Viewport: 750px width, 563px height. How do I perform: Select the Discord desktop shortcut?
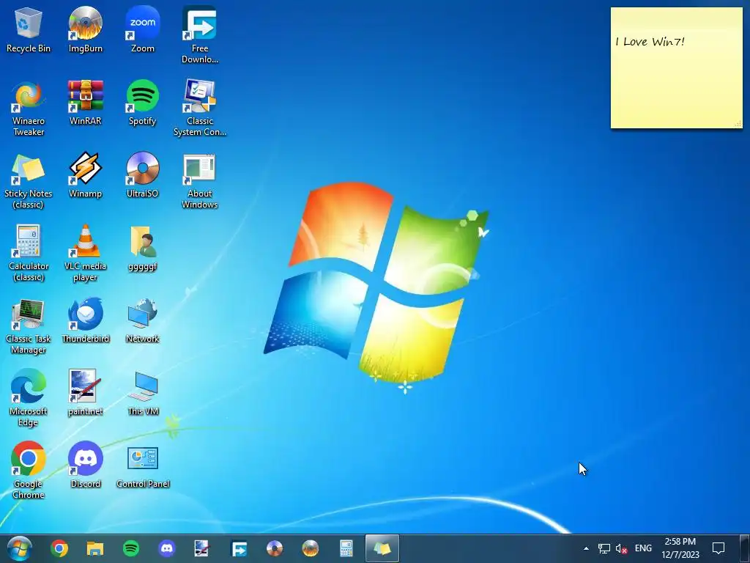pyautogui.click(x=85, y=466)
